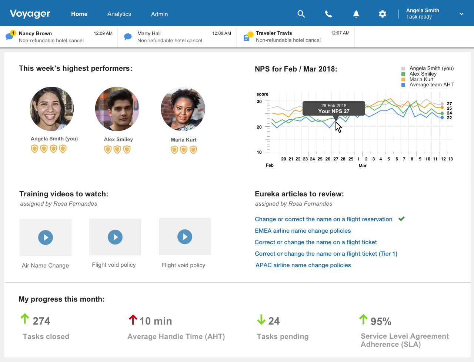Expand Angela Smith account dropdown arrow
Screen dimensions: 474x362
(x=461, y=14)
